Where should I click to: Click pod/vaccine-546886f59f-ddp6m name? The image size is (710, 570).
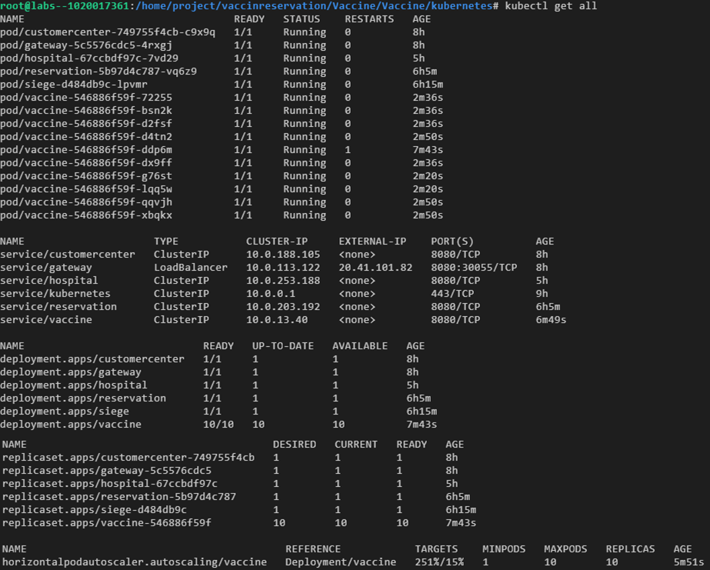click(x=86, y=150)
